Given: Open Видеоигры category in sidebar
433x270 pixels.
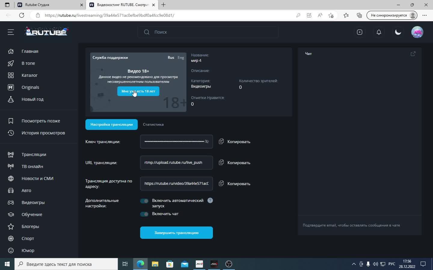Looking at the screenshot, I should (x=33, y=202).
